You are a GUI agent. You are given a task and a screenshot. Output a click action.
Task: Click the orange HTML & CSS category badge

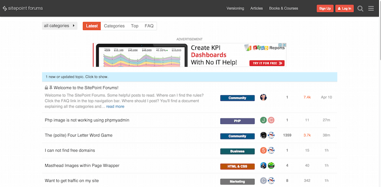tap(237, 167)
